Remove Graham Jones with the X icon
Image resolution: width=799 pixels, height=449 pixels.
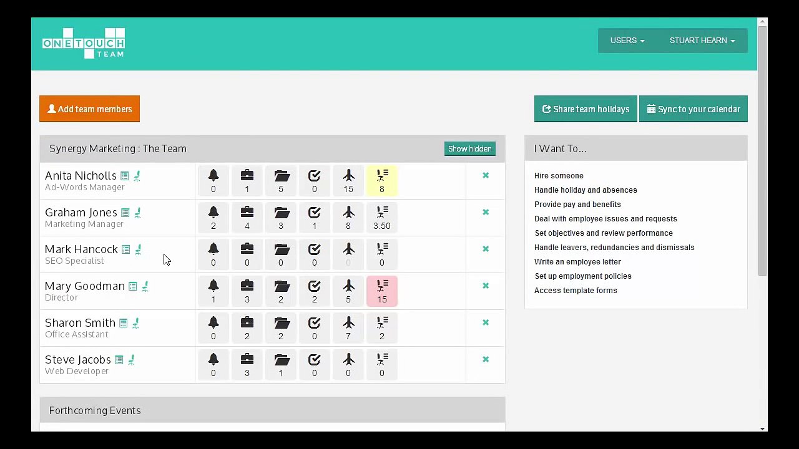coord(486,212)
